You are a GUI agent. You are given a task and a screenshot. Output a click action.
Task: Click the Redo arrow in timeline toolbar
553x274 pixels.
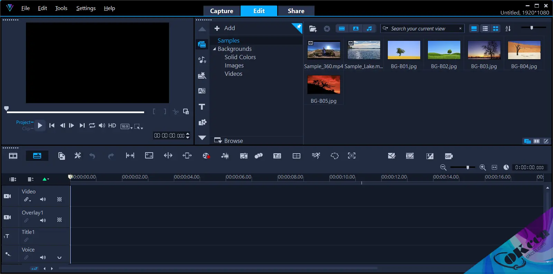[x=111, y=156]
